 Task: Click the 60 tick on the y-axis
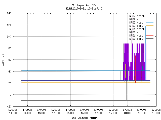(x=10, y=60)
